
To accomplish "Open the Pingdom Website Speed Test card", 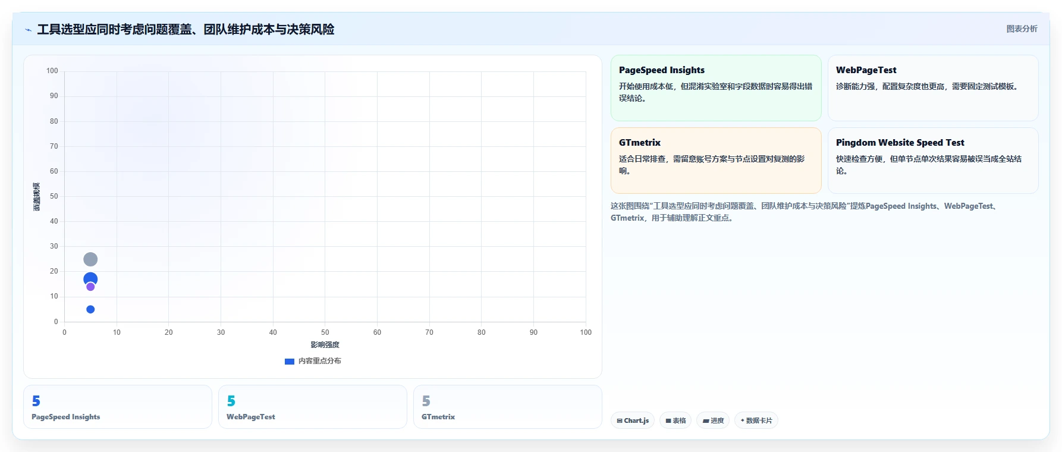I will (933, 161).
